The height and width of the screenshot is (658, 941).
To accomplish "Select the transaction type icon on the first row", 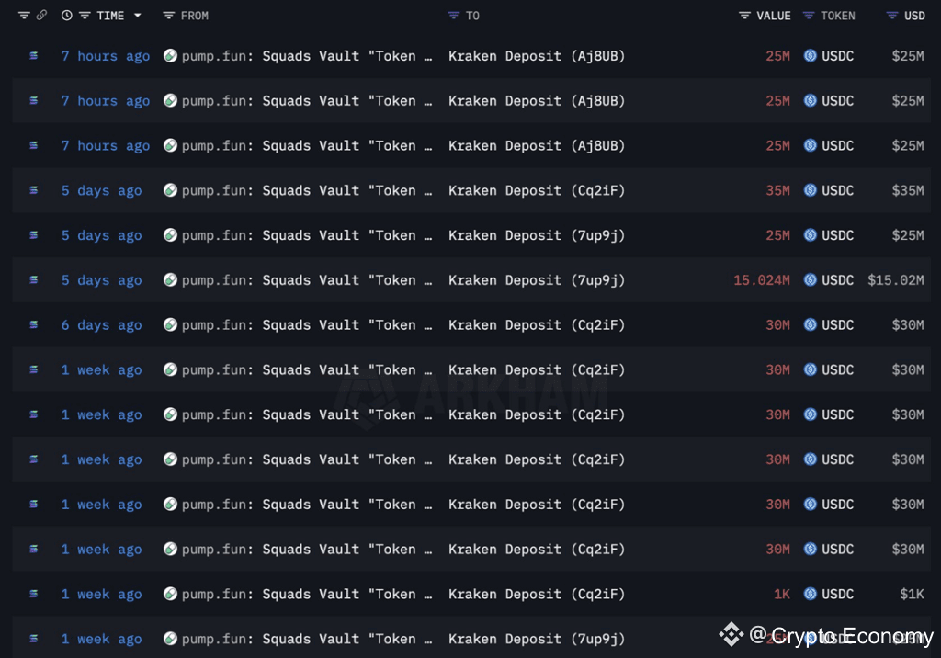I will [33, 56].
